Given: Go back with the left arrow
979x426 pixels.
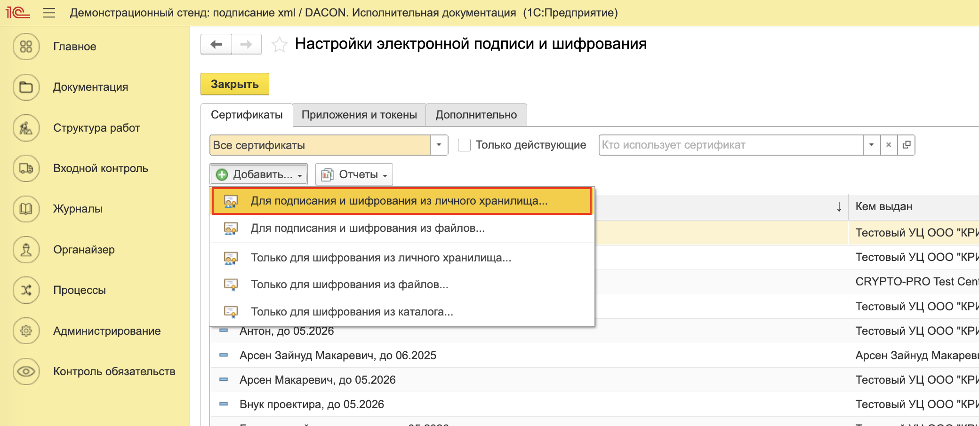Looking at the screenshot, I should coord(216,44).
